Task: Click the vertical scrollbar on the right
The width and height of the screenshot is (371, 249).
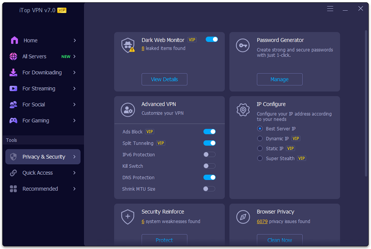Action: click(366, 103)
